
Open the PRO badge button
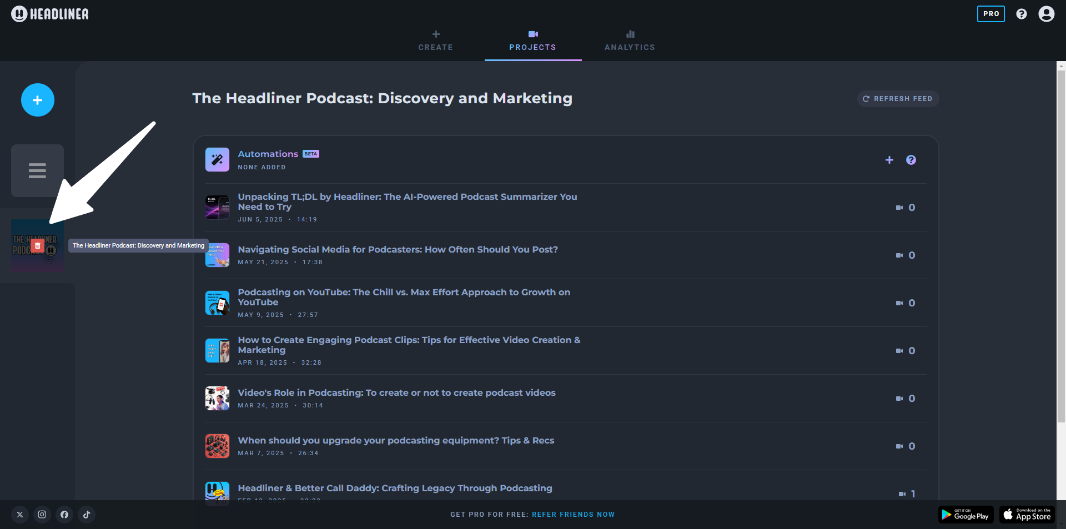point(990,14)
